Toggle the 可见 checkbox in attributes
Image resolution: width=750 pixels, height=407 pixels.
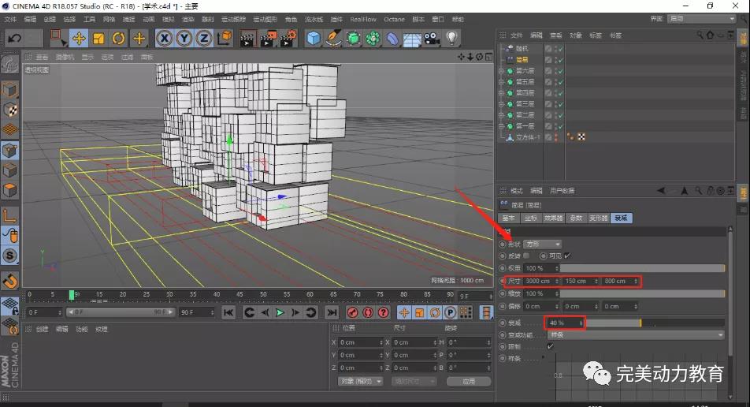pos(567,256)
